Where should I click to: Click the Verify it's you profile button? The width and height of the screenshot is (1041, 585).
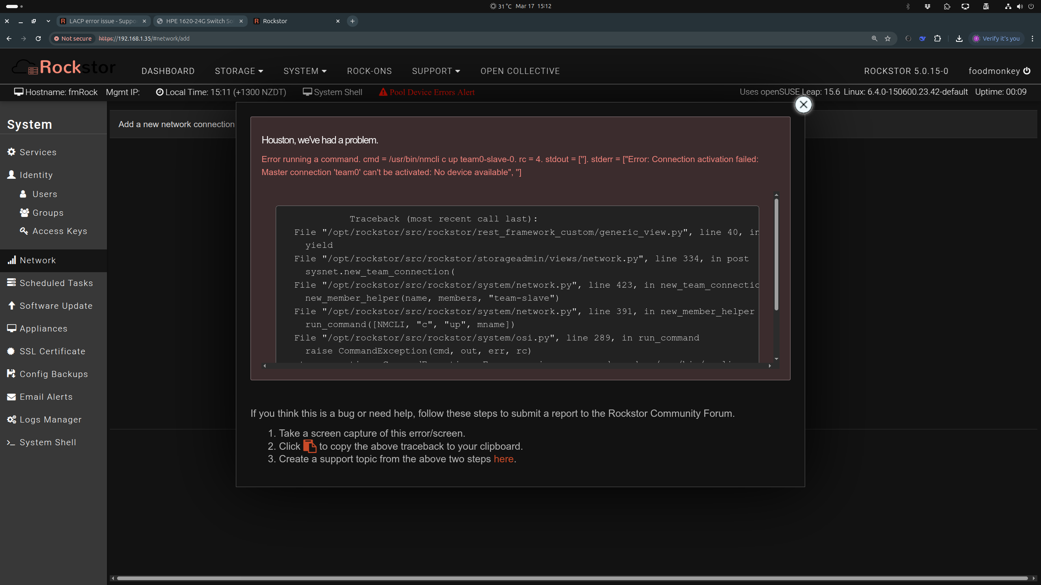pos(996,39)
